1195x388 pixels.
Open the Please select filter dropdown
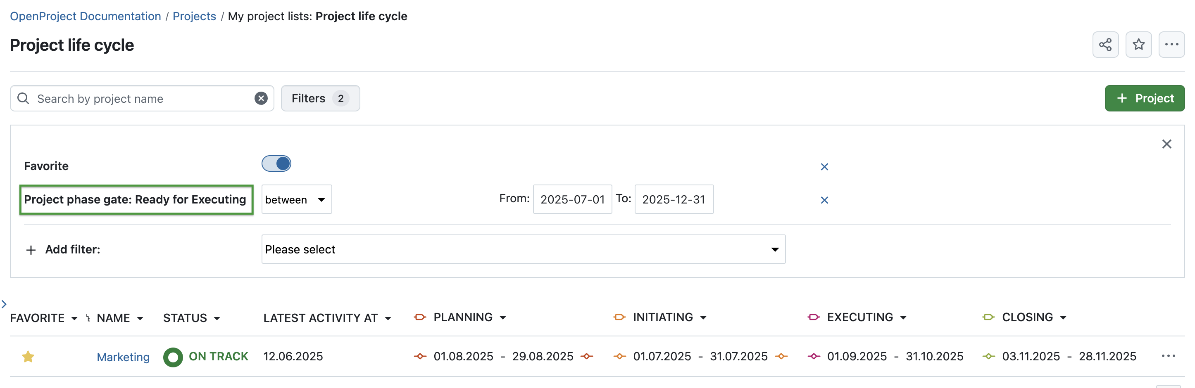pos(523,249)
